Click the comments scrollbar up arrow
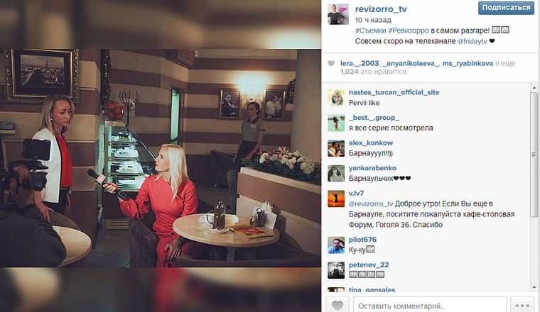This screenshot has width=540, height=312. click(534, 88)
